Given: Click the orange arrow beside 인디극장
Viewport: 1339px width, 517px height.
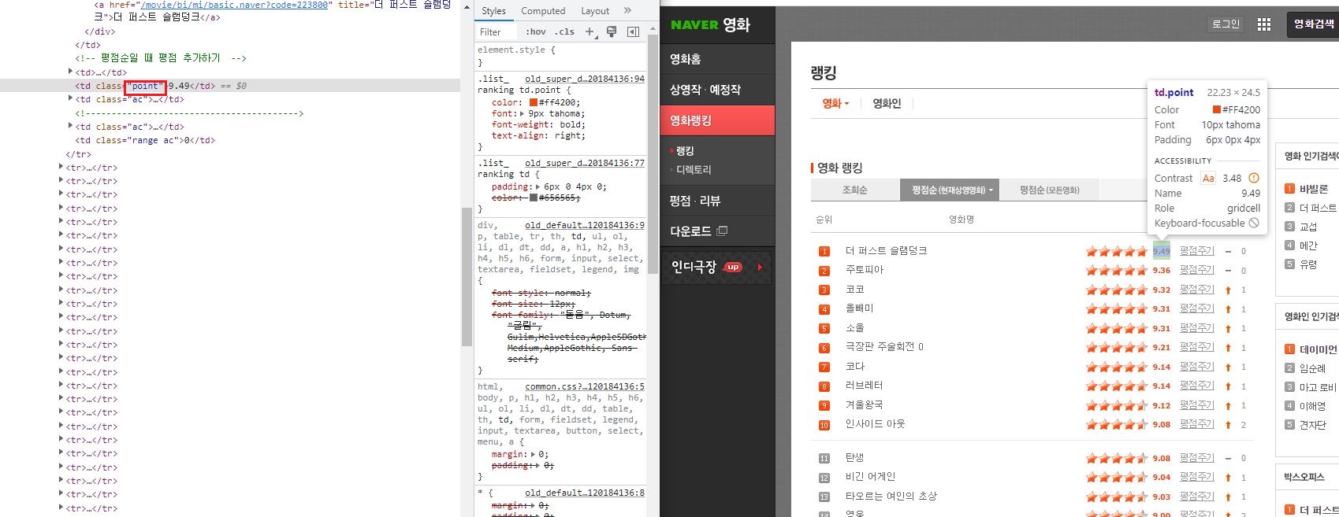Looking at the screenshot, I should pos(760,267).
